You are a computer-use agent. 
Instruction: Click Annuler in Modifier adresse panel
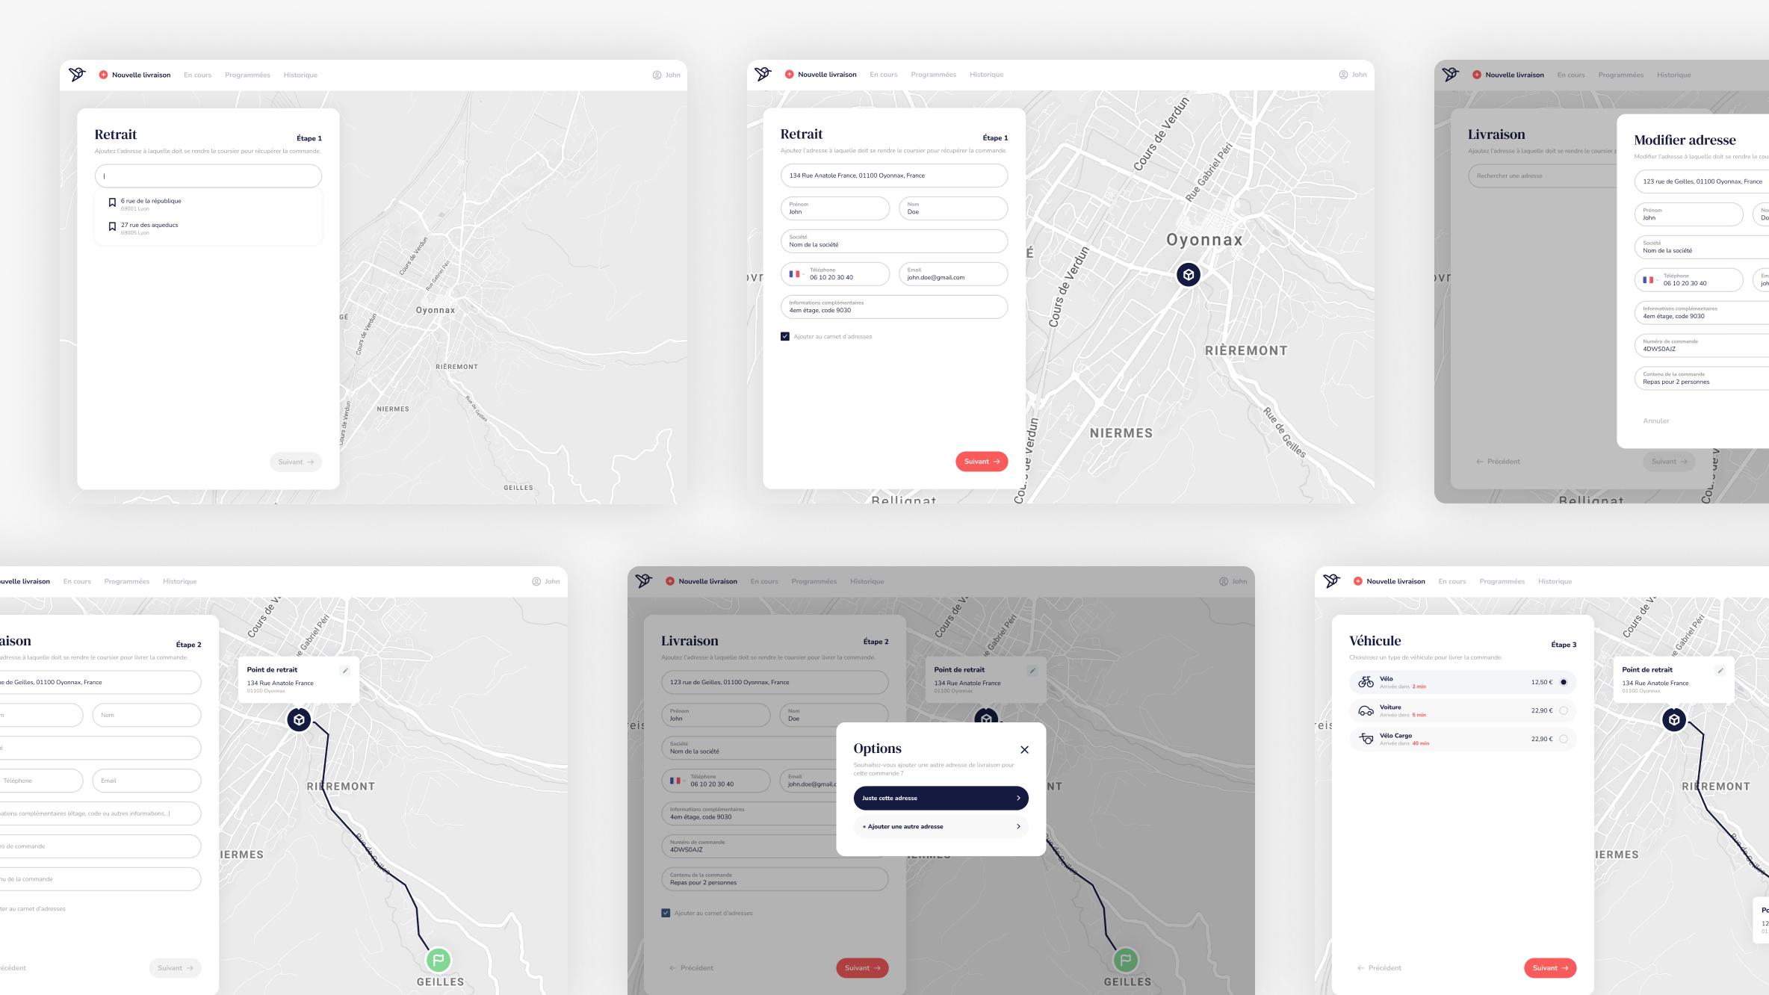[1655, 421]
